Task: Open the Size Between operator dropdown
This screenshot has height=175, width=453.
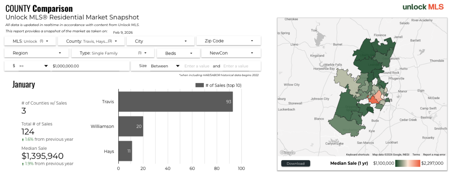Action: [165, 66]
